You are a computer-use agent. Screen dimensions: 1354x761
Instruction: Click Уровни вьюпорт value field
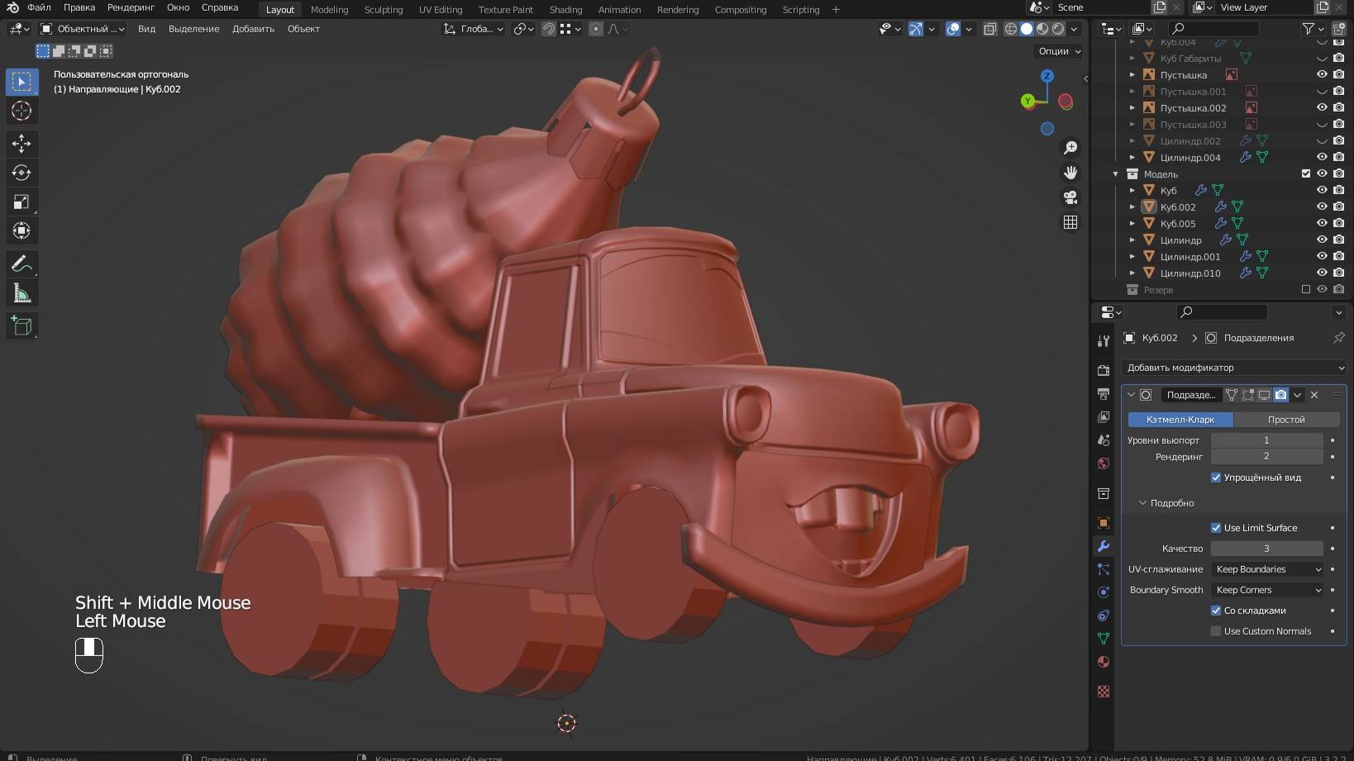tap(1267, 440)
